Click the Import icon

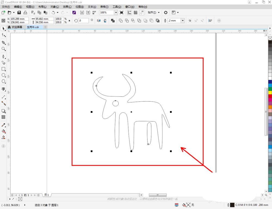pyautogui.click(x=82, y=13)
